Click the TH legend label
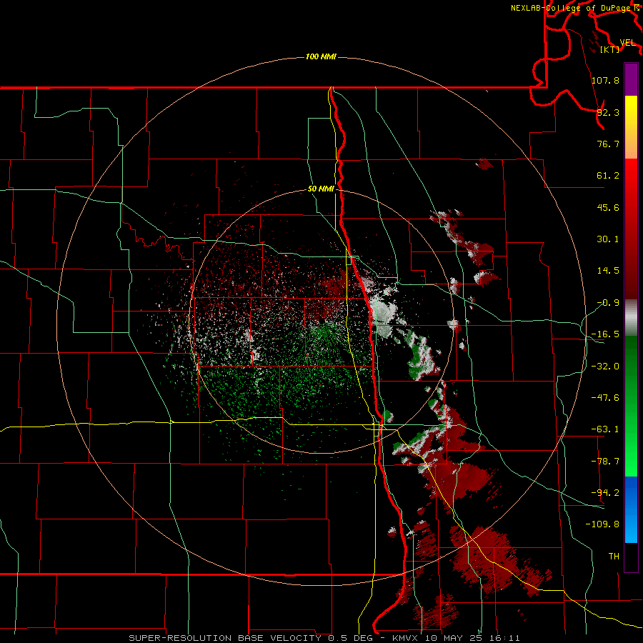Screen dimensions: 643x643 click(x=614, y=556)
